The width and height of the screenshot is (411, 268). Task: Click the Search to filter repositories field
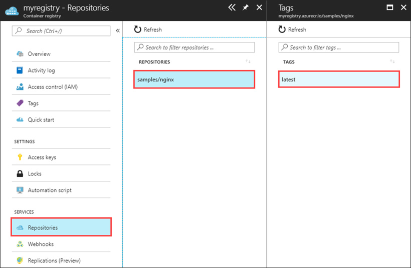tap(194, 47)
